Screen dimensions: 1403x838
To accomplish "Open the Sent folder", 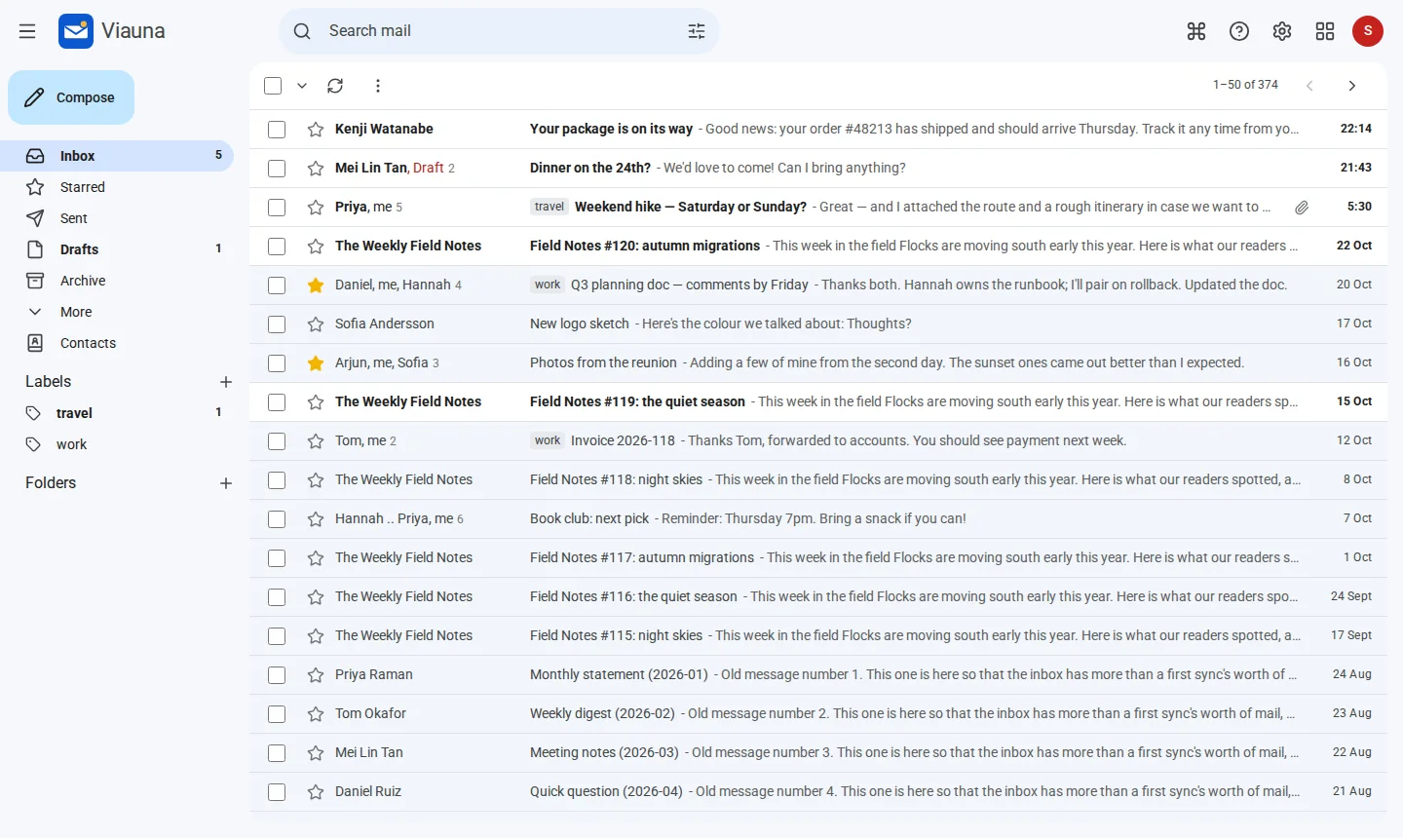I will (117, 218).
